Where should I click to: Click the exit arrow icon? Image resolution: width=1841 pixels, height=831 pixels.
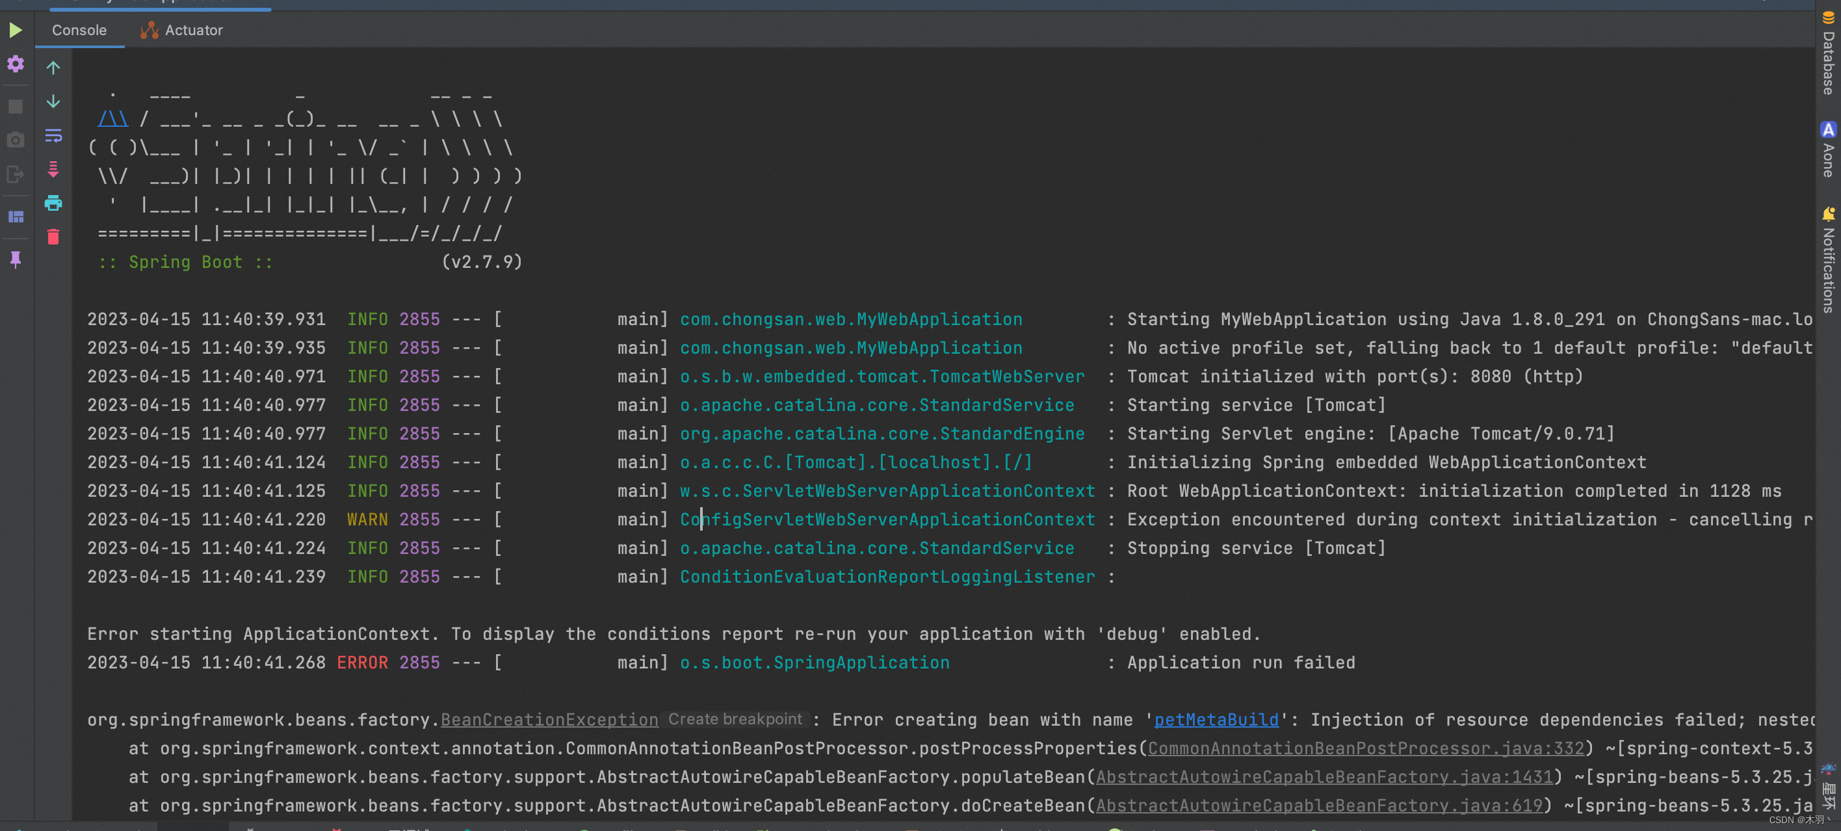point(15,174)
